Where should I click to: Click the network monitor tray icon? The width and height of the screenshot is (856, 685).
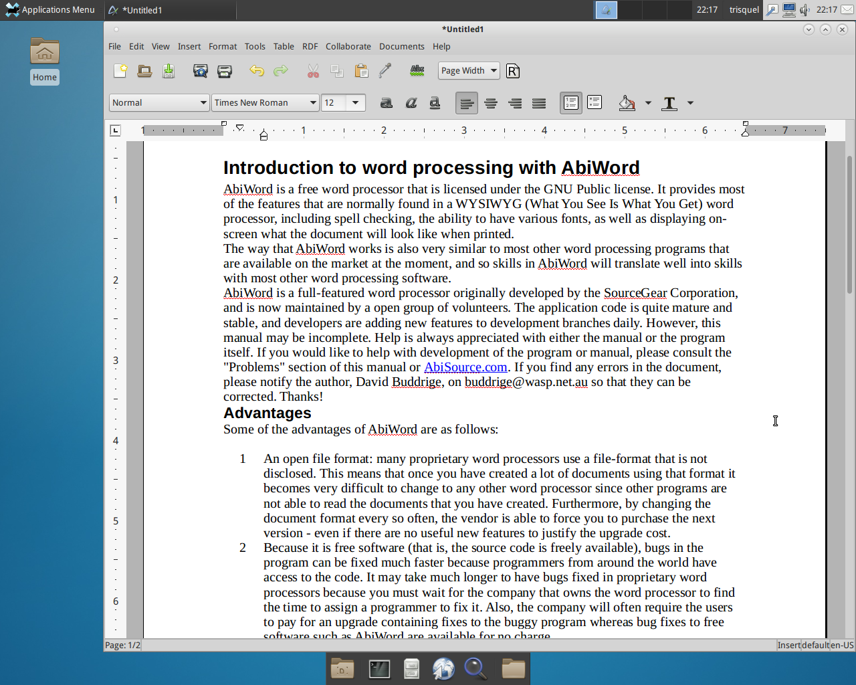[789, 10]
